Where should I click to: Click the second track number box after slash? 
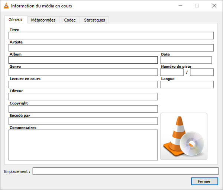[202, 72]
